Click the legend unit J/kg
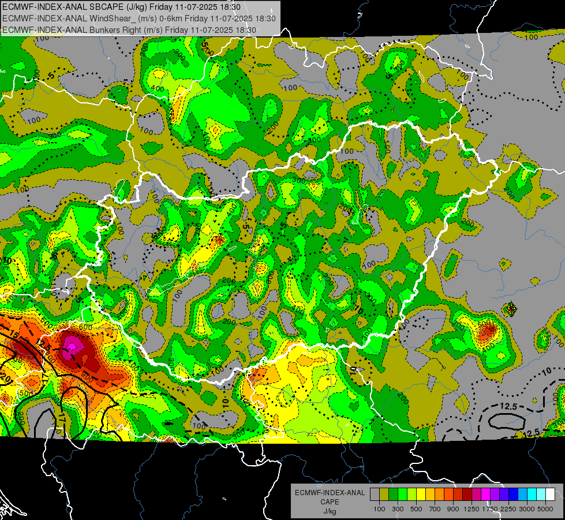Screen dimensions: 565x520 tap(330, 511)
